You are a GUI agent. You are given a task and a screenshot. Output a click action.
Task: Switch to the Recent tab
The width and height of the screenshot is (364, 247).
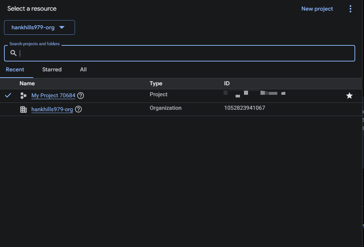pos(15,70)
